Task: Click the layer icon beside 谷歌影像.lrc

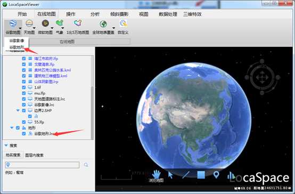Action: tap(30, 104)
